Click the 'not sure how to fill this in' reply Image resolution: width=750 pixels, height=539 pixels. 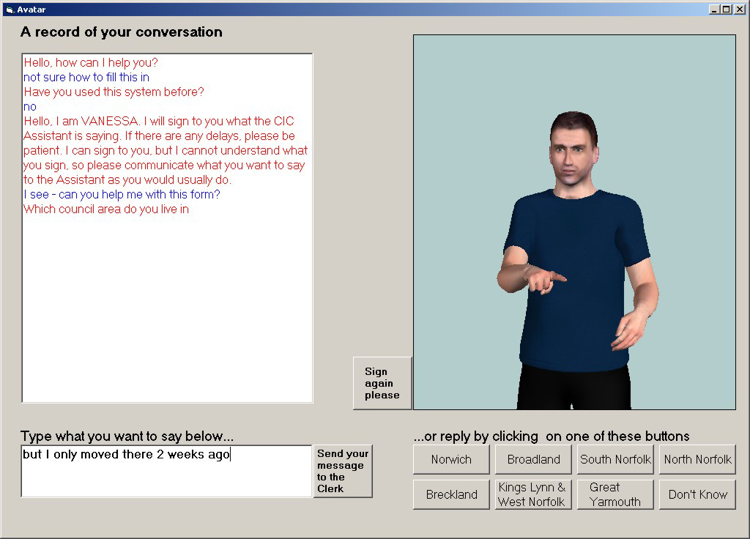tap(86, 78)
